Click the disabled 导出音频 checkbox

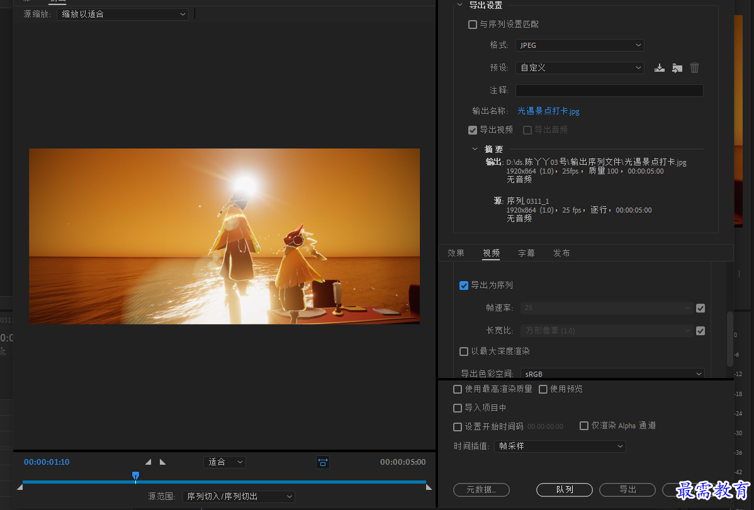527,130
